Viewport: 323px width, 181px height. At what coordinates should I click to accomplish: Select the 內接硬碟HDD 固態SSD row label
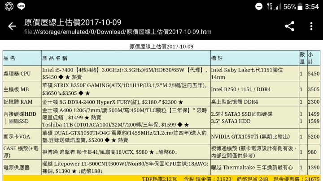tap(20, 118)
